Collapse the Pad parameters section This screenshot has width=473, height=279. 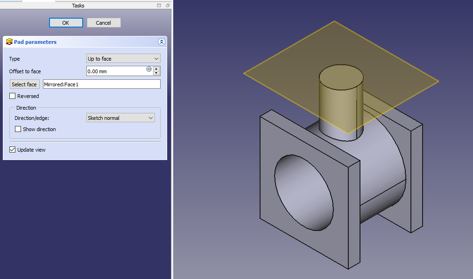click(162, 42)
